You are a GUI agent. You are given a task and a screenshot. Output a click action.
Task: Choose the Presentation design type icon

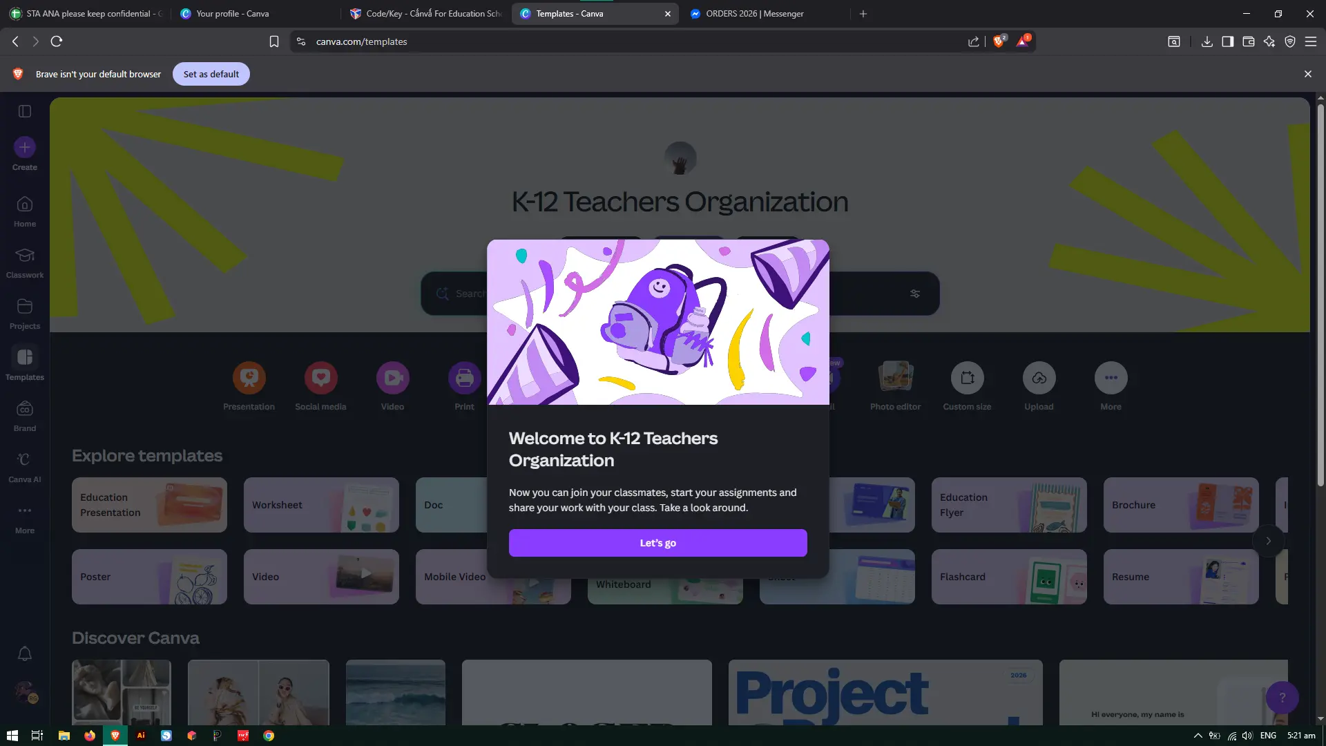(x=249, y=378)
